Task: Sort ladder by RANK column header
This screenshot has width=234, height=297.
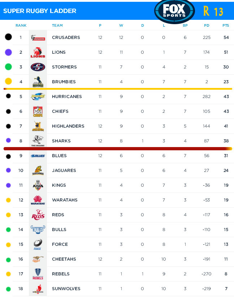Action: [21, 26]
